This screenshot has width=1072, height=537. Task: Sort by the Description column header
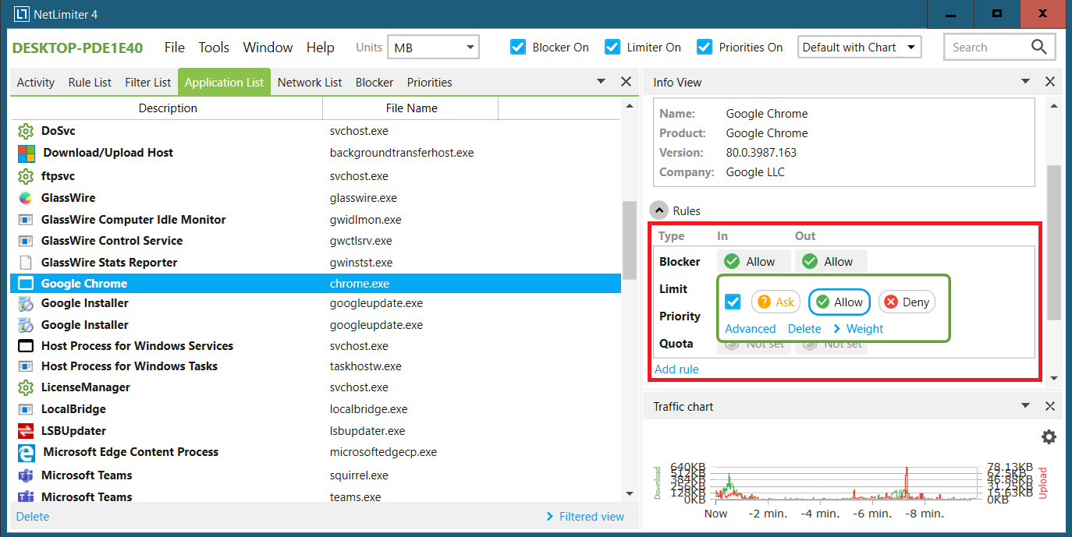[x=168, y=108]
